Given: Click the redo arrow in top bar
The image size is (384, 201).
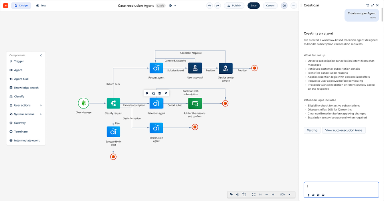Looking at the screenshot, I should [x=217, y=6].
